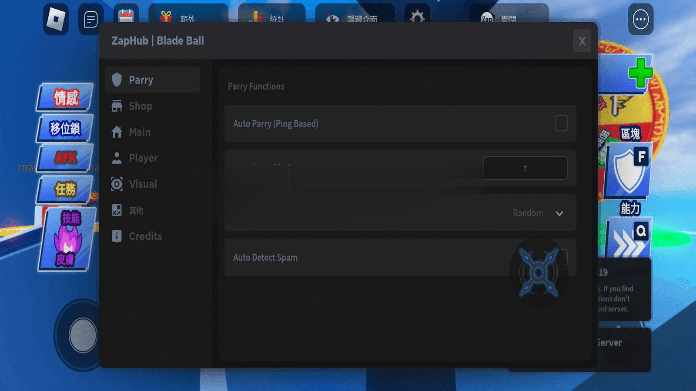Viewport: 696px width, 391px height.
Task: Click the three-dots more options icon
Action: click(640, 20)
